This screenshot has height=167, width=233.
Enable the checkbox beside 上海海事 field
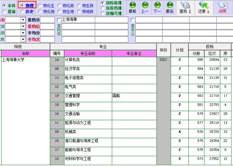pos(59,20)
